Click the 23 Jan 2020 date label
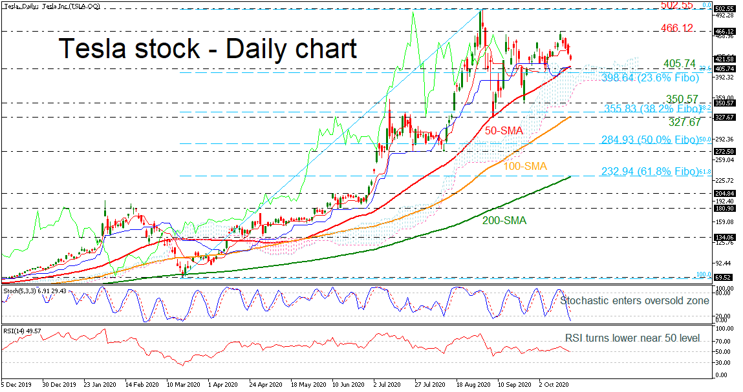Screen dimensions: 743x392 tap(100, 385)
